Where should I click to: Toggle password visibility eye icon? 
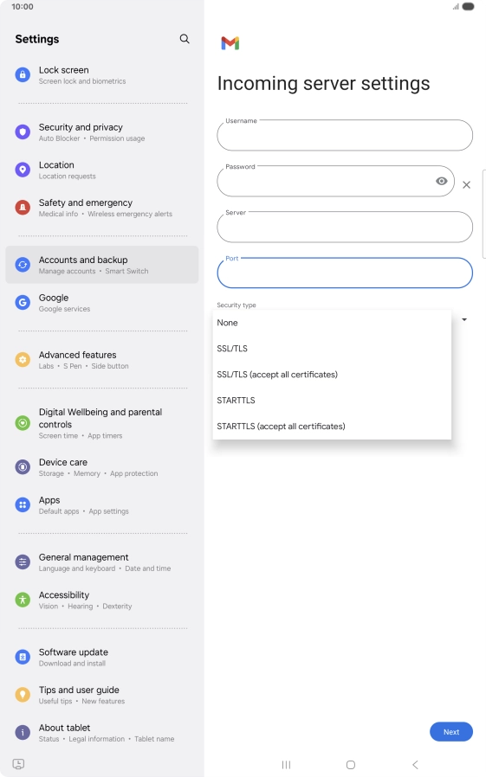tap(441, 182)
